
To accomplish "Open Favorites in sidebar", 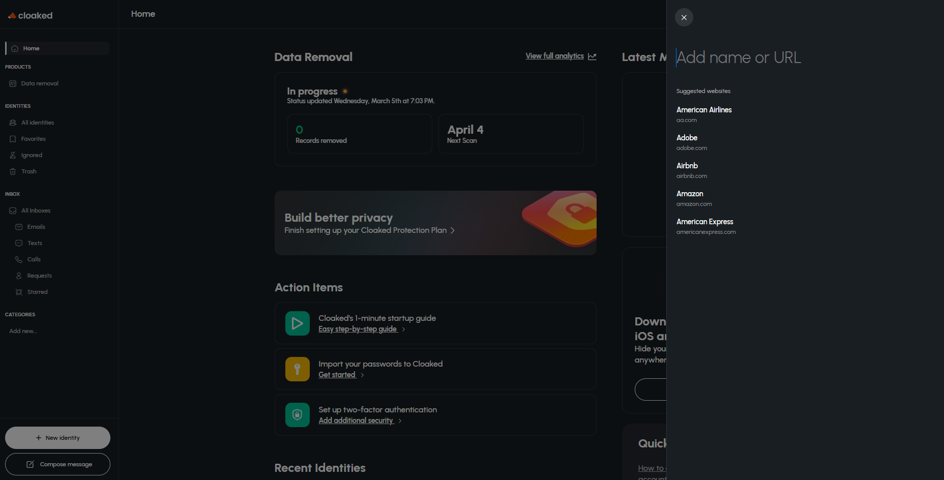I will pyautogui.click(x=34, y=139).
